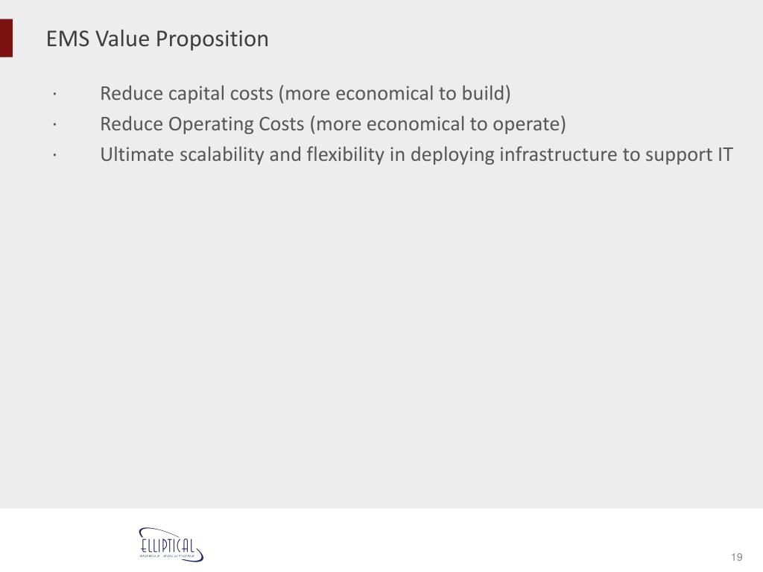Click the bullet dot before 'Ultimate scalability'
Image resolution: width=763 pixels, height=572 pixels.
[x=55, y=156]
